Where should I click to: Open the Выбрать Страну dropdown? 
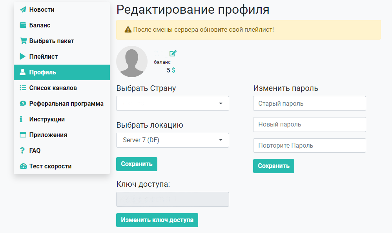pyautogui.click(x=172, y=103)
